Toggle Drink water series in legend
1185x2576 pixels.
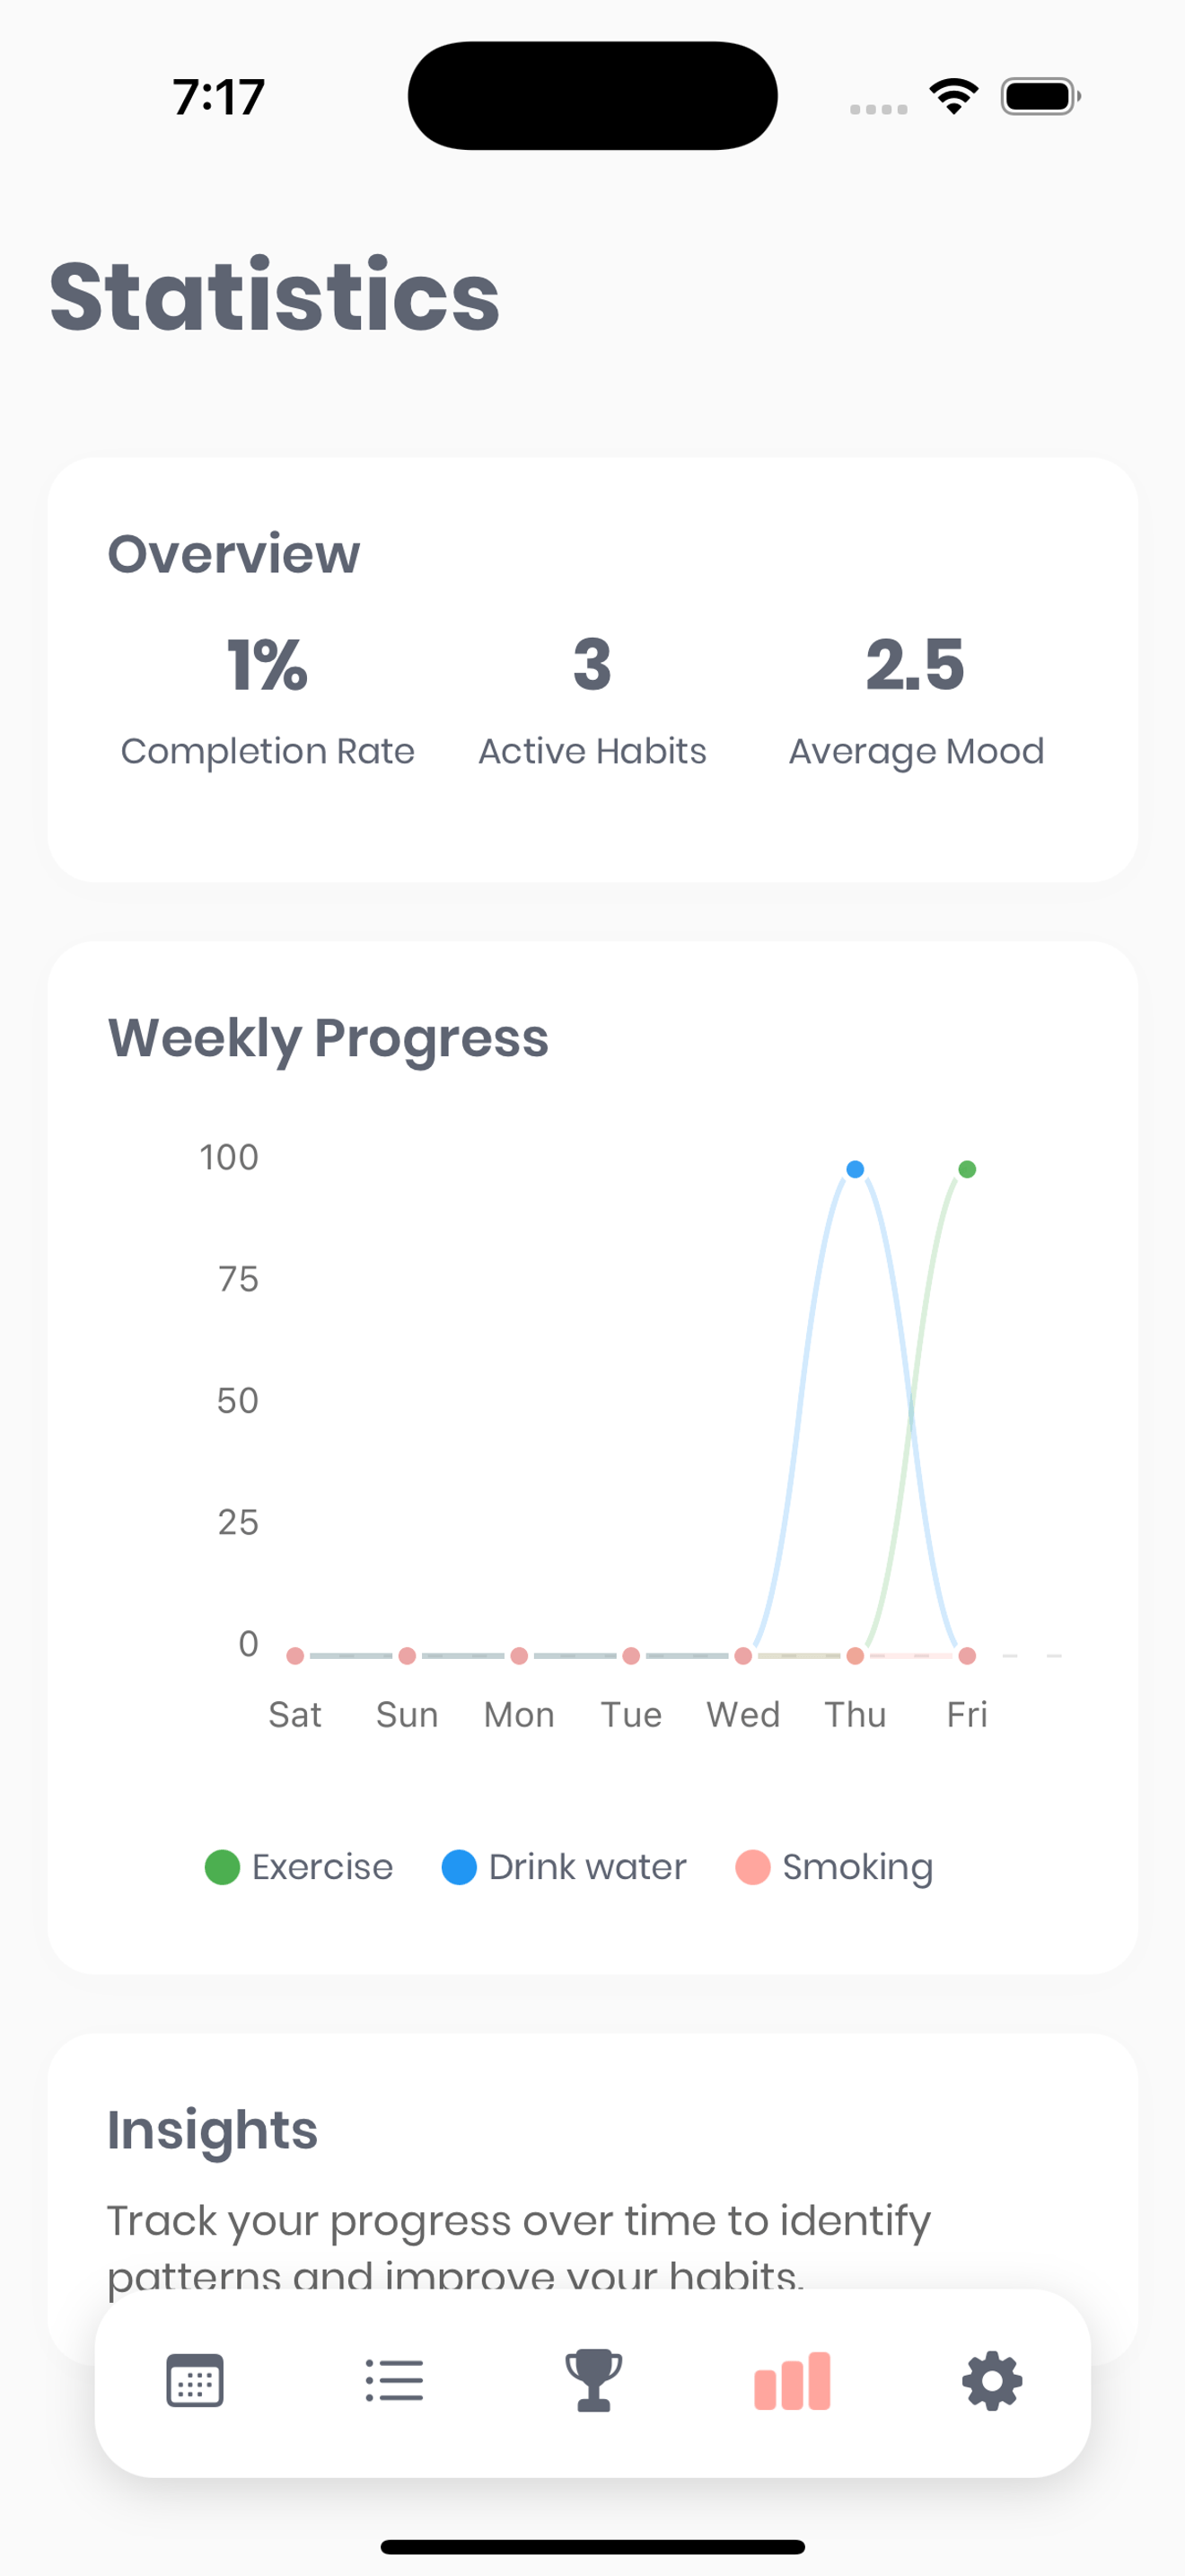coord(564,1866)
